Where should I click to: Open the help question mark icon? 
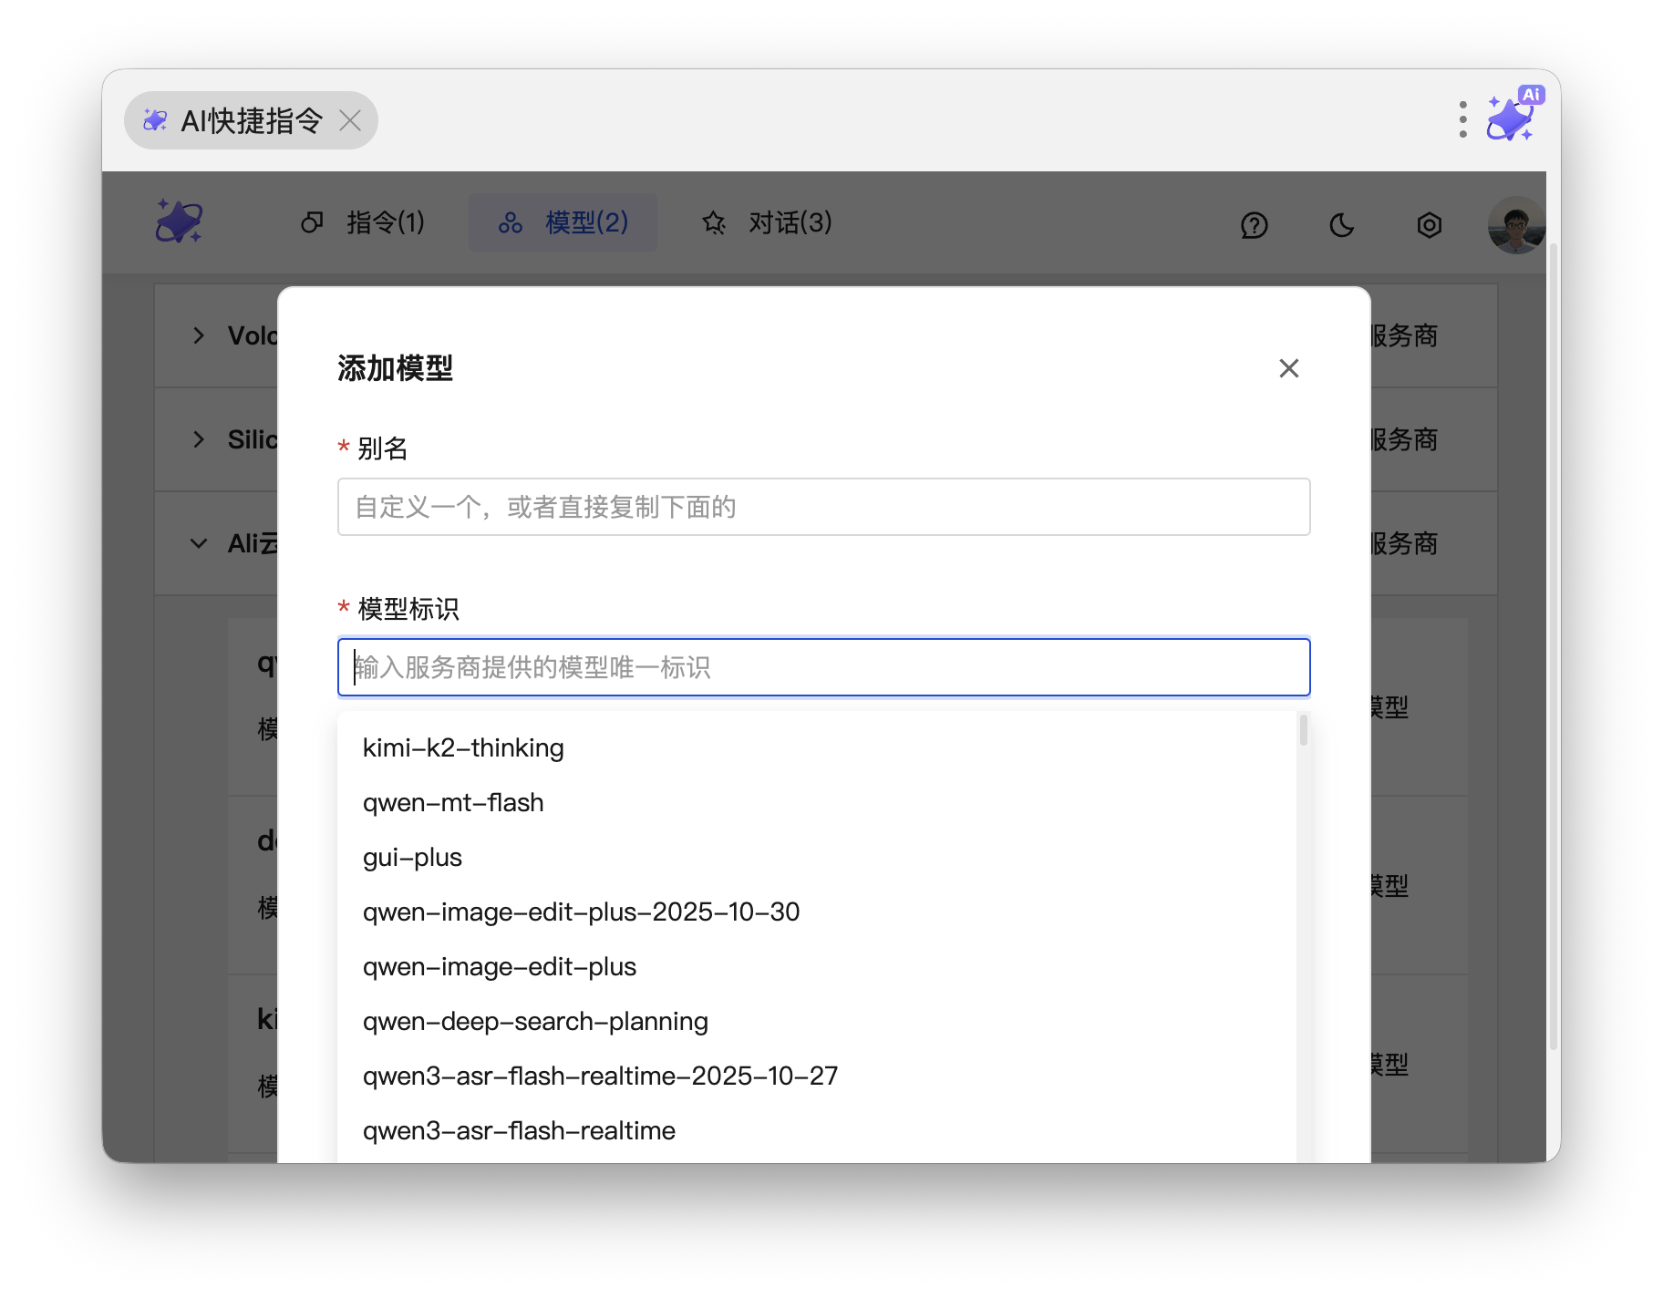pyautogui.click(x=1254, y=224)
